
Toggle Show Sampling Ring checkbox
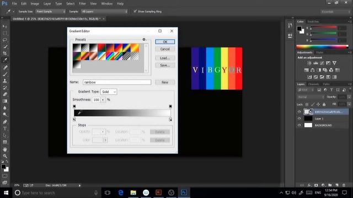point(135,11)
